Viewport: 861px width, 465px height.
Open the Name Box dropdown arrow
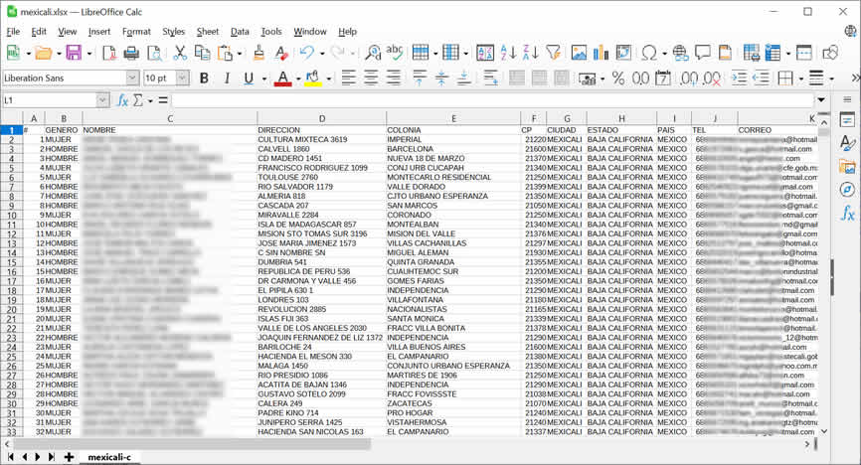point(102,100)
